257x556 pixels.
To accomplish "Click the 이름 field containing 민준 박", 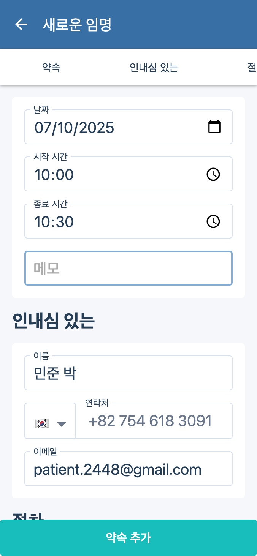I will tap(128, 373).
